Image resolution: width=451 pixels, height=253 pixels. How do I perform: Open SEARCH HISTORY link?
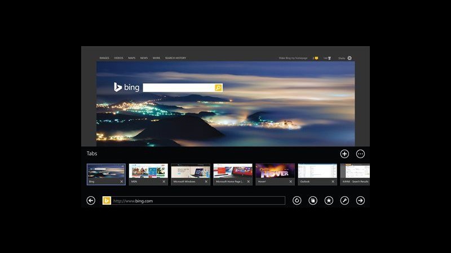coord(175,58)
